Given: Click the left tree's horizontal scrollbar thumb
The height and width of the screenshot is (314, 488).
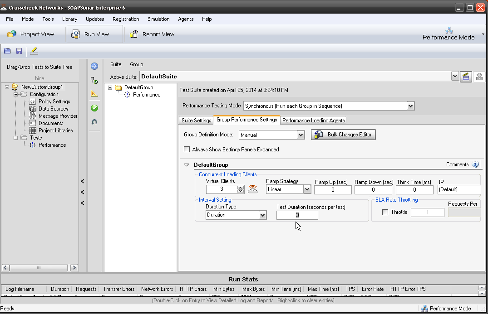Looking at the screenshot, I should coord(39,268).
